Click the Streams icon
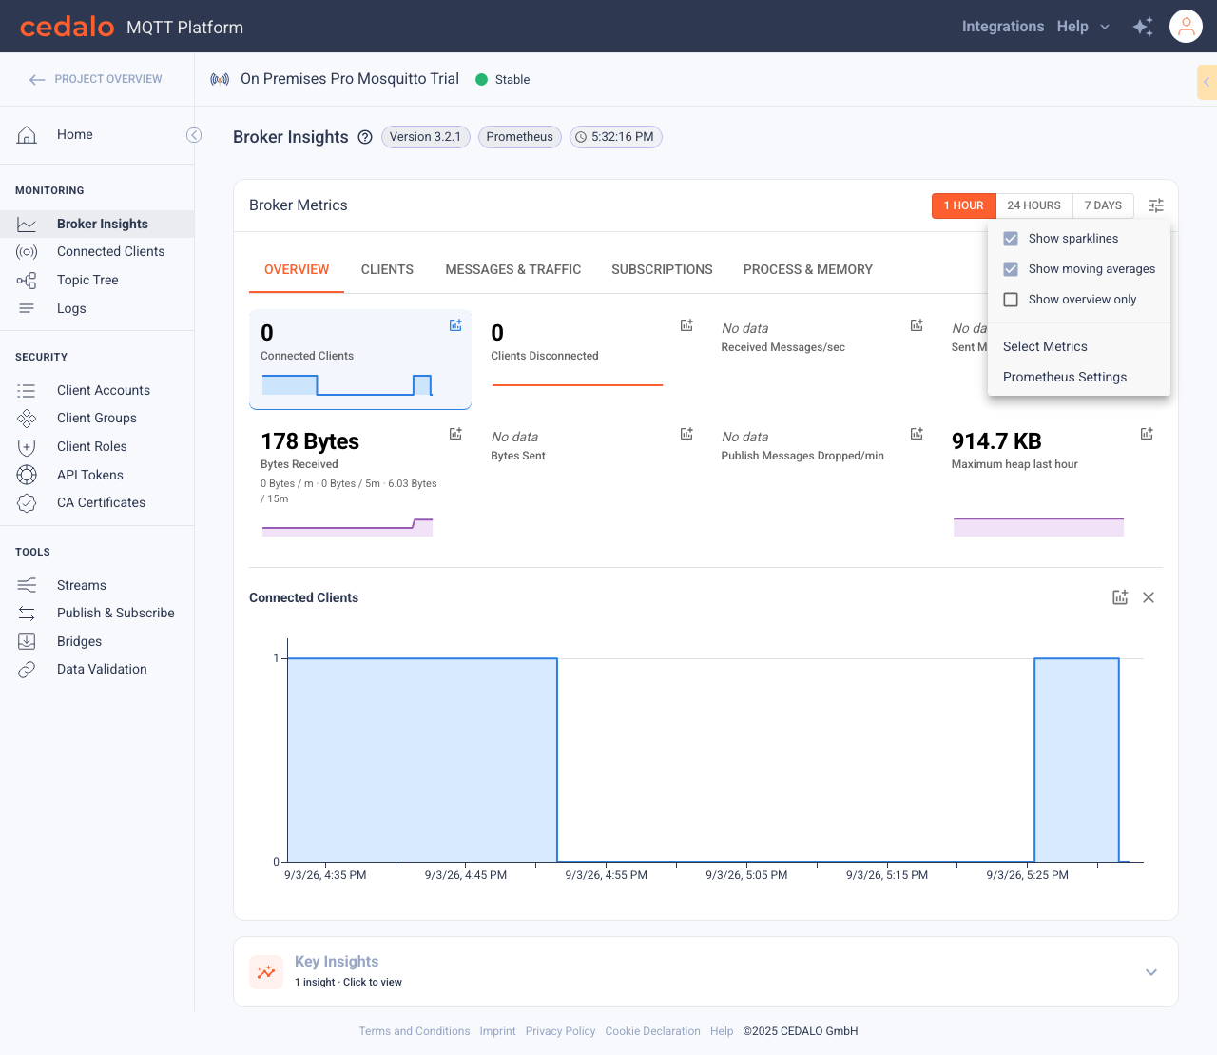The width and height of the screenshot is (1217, 1055). pyautogui.click(x=27, y=585)
